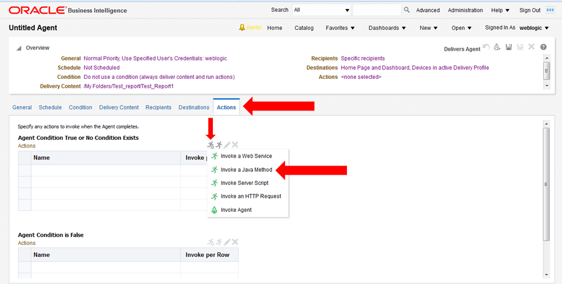Switch to the Schedule tab
Screen dimensions: 562x284
(x=50, y=107)
